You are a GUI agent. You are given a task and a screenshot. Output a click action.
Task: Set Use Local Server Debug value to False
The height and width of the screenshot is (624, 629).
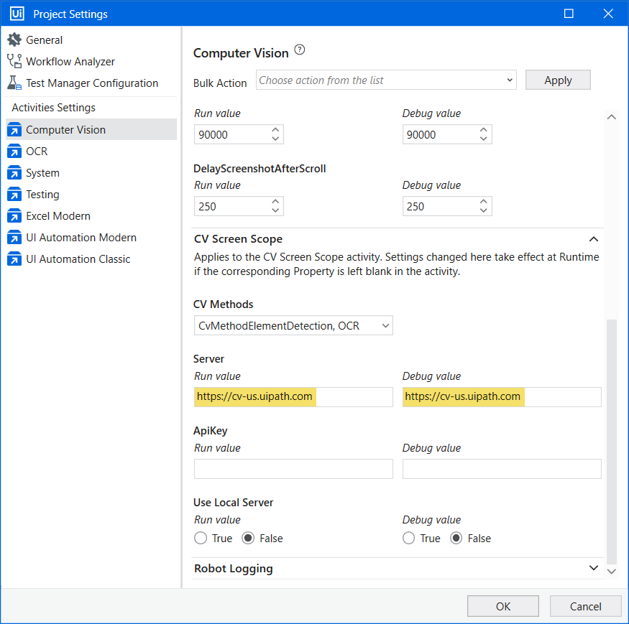pos(456,538)
